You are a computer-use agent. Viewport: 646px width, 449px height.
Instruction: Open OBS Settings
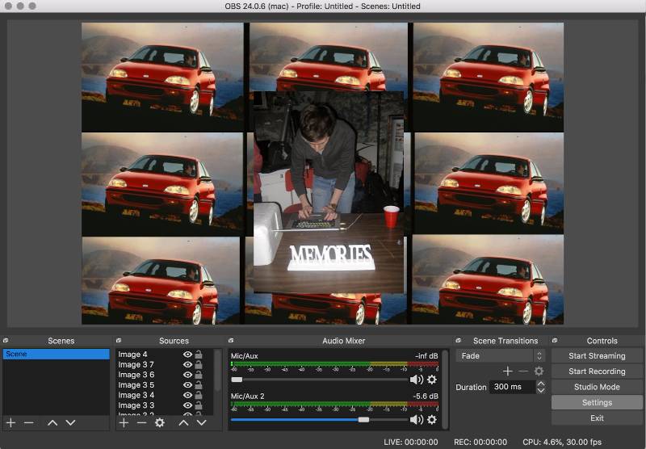pyautogui.click(x=597, y=402)
